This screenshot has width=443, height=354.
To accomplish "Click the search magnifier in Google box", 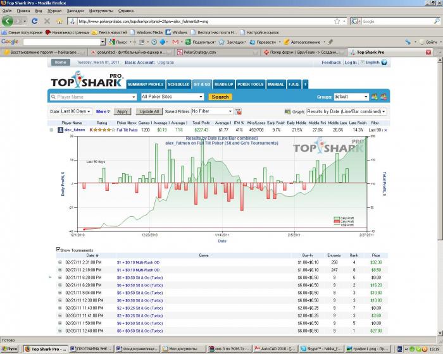I will (437, 21).
